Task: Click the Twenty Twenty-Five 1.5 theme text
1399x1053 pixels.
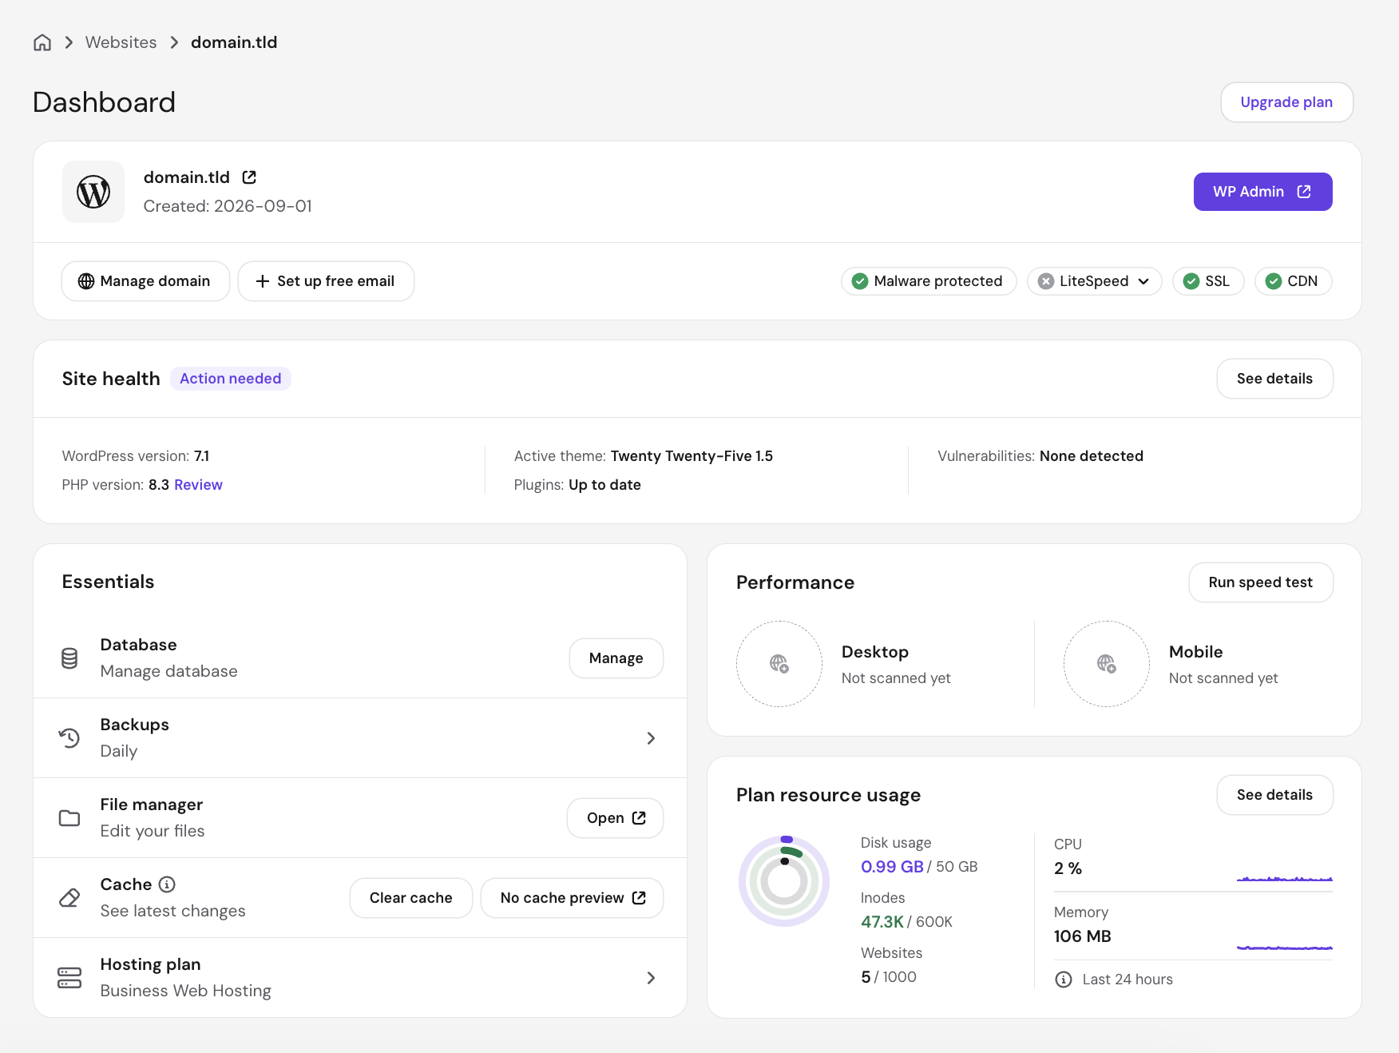Action: pos(692,456)
